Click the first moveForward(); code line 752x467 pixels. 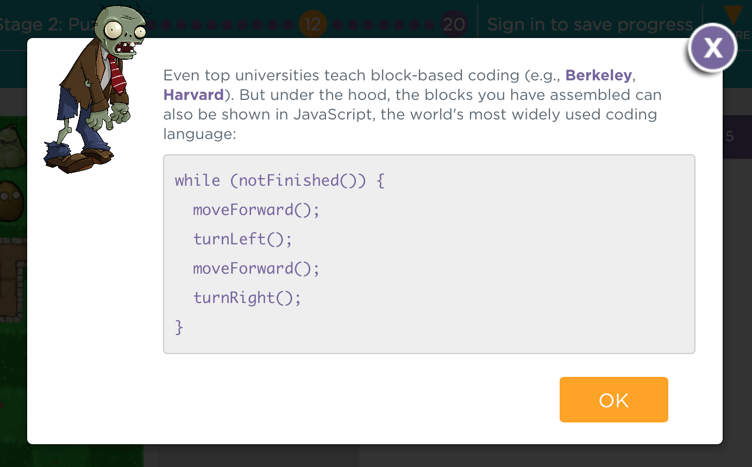pyautogui.click(x=256, y=210)
